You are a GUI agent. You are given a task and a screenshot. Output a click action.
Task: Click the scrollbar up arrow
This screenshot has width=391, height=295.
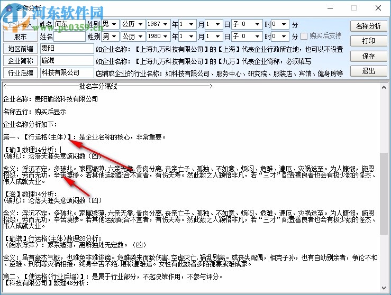(384, 87)
